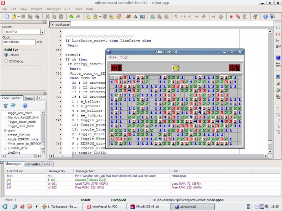The height and width of the screenshot is (211, 282).
Task: Open the Játék menu in Aknakereső
Action: click(x=112, y=57)
